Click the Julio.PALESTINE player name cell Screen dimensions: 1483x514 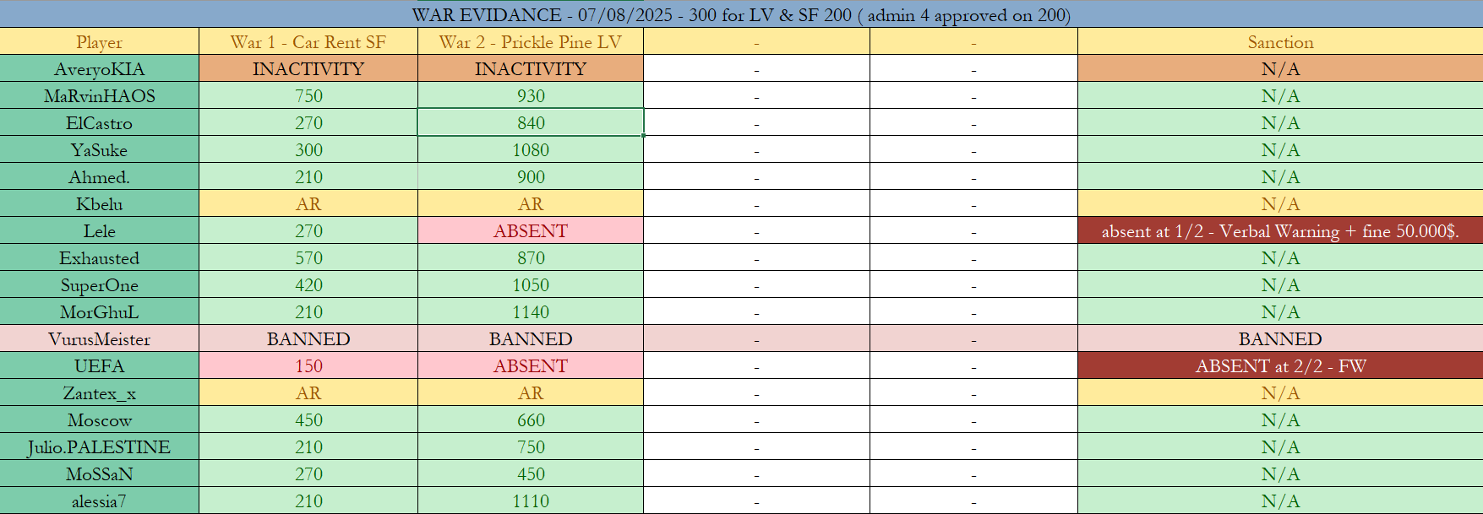tap(99, 447)
